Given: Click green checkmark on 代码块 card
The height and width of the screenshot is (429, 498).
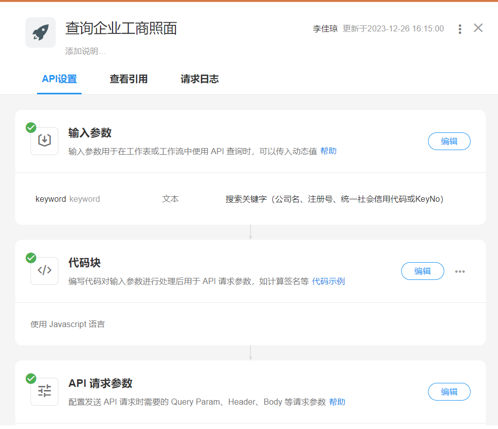Looking at the screenshot, I should pos(31,258).
